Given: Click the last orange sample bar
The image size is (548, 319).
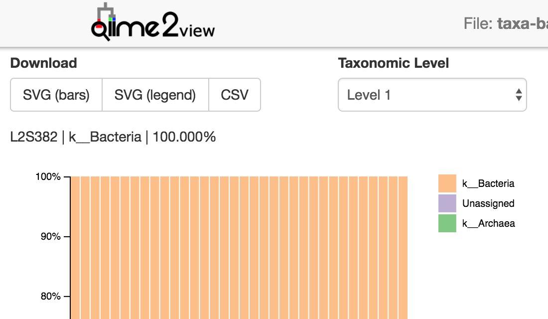Looking at the screenshot, I should (403, 248).
